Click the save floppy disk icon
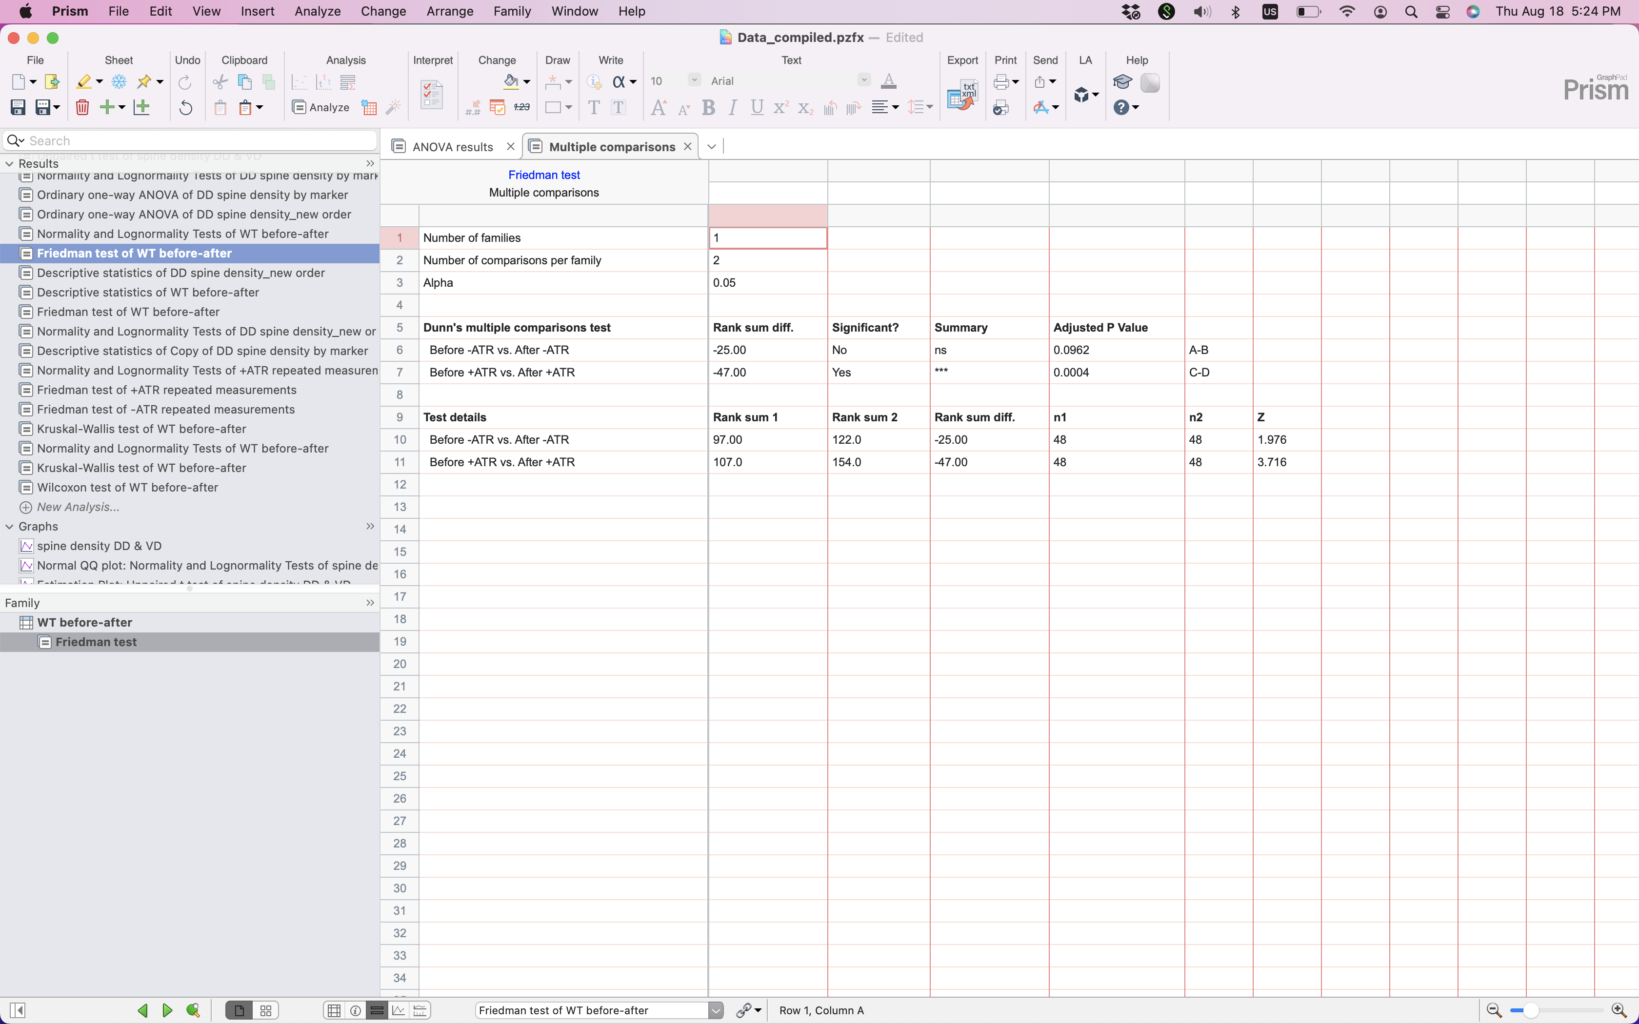 (18, 107)
